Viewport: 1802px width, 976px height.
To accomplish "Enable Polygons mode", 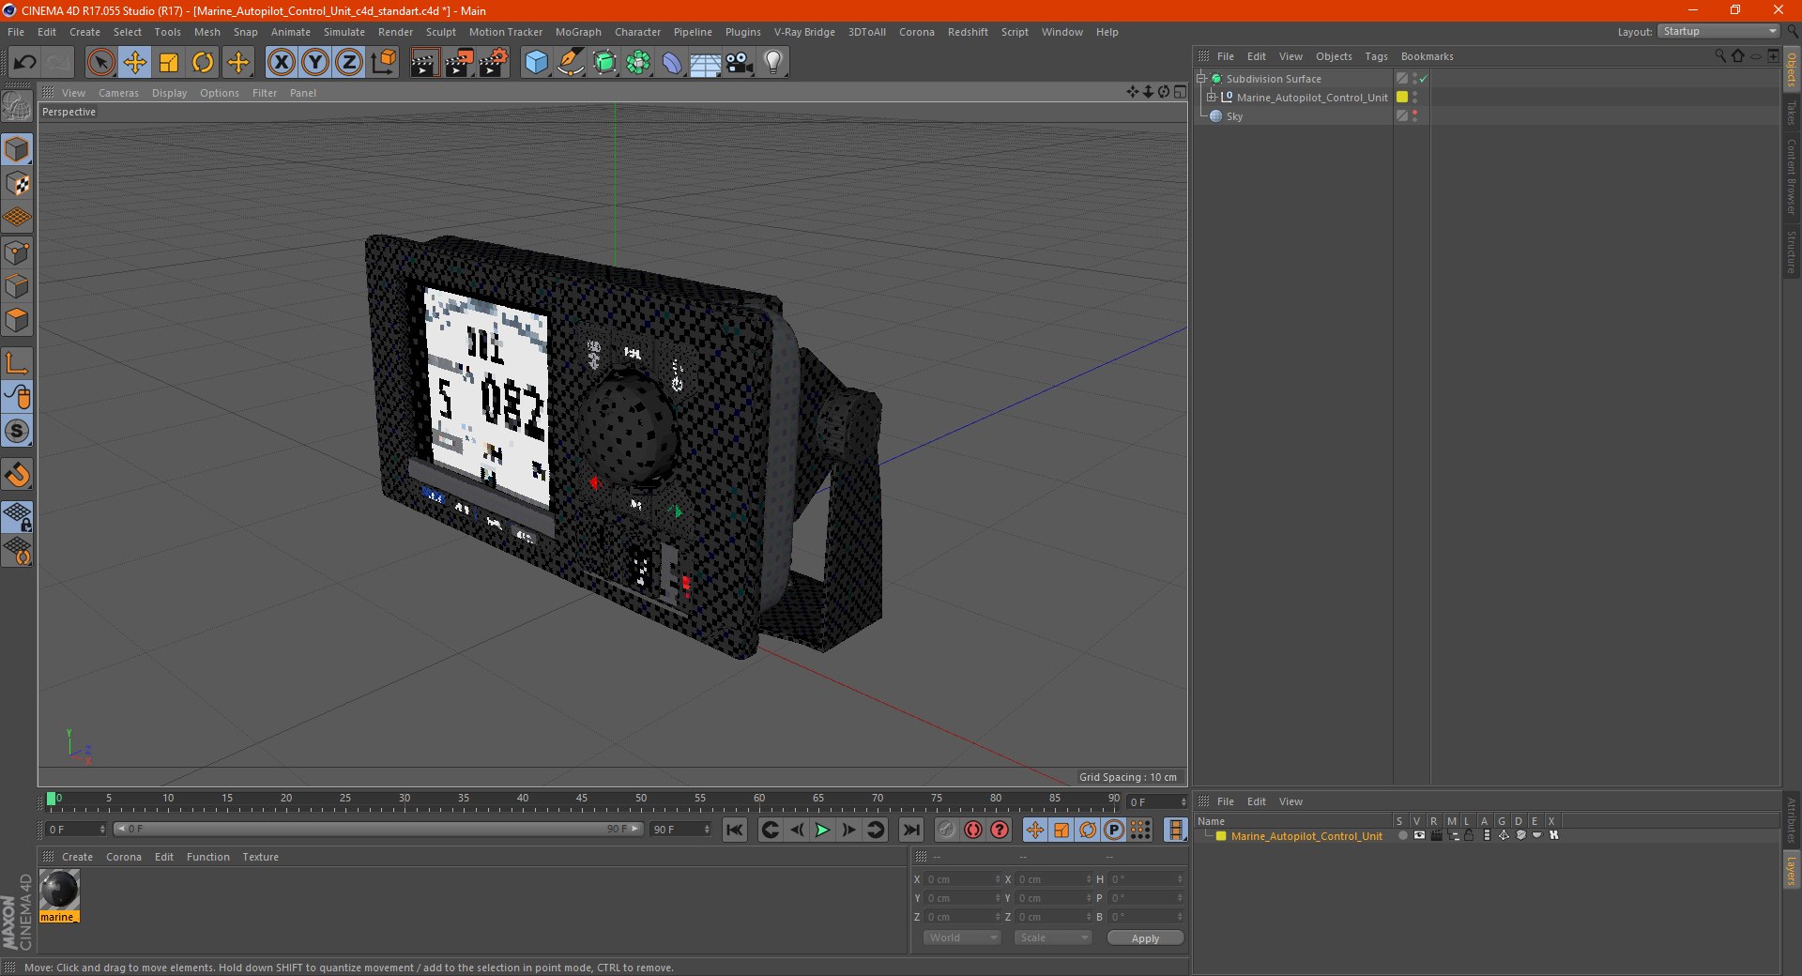I will coord(18,320).
